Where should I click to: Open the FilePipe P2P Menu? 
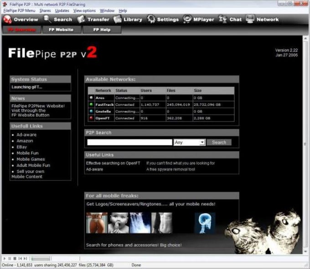click(x=19, y=10)
